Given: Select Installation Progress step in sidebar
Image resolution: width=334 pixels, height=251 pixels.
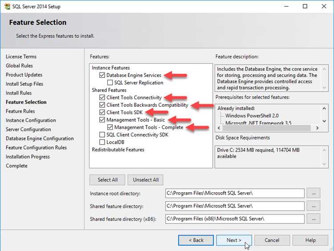Looking at the screenshot, I should pyautogui.click(x=28, y=157).
